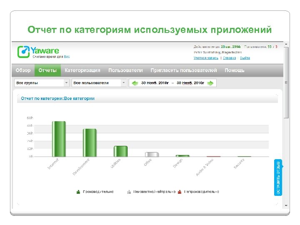Image resolution: width=300 pixels, height=225 pixels.
Task: Click the Utilities axis label
Action: 115,163
